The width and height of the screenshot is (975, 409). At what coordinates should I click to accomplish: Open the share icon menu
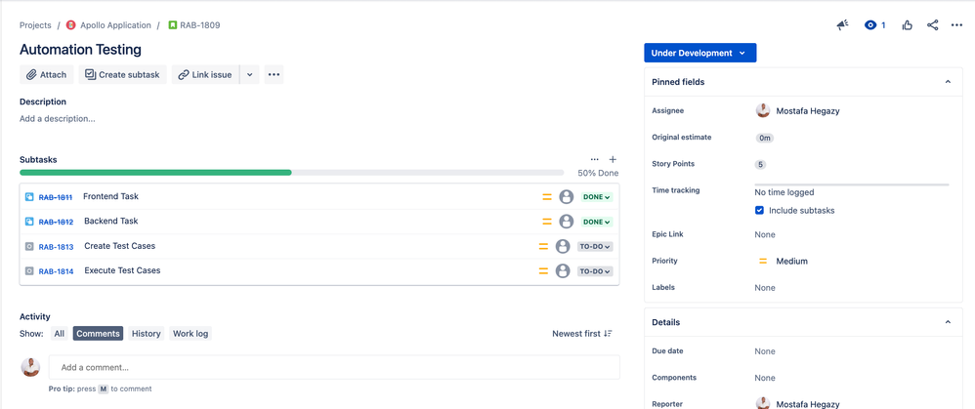[x=933, y=25]
